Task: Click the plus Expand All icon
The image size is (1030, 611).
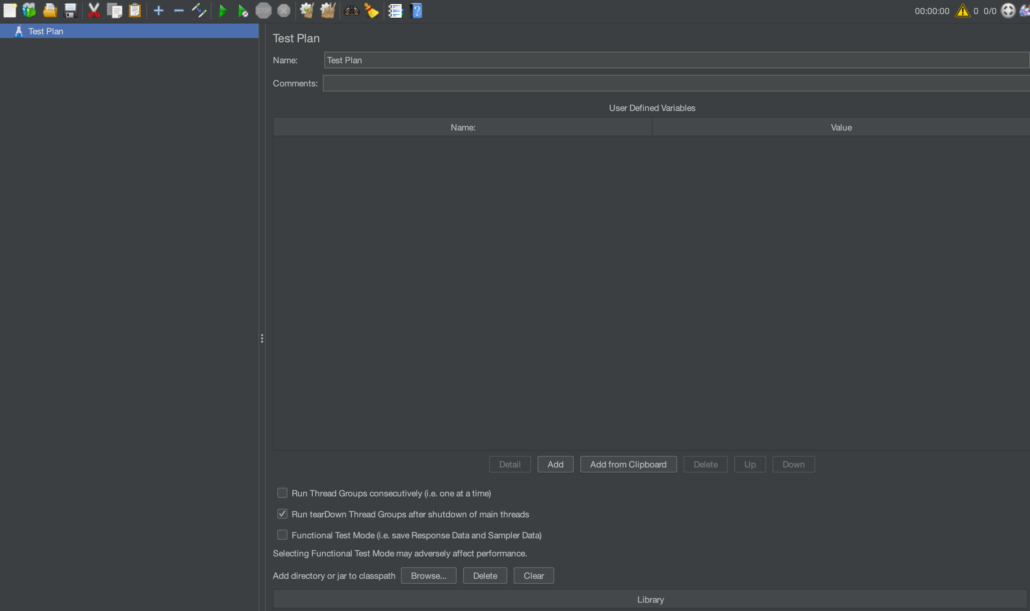Action: (x=158, y=11)
